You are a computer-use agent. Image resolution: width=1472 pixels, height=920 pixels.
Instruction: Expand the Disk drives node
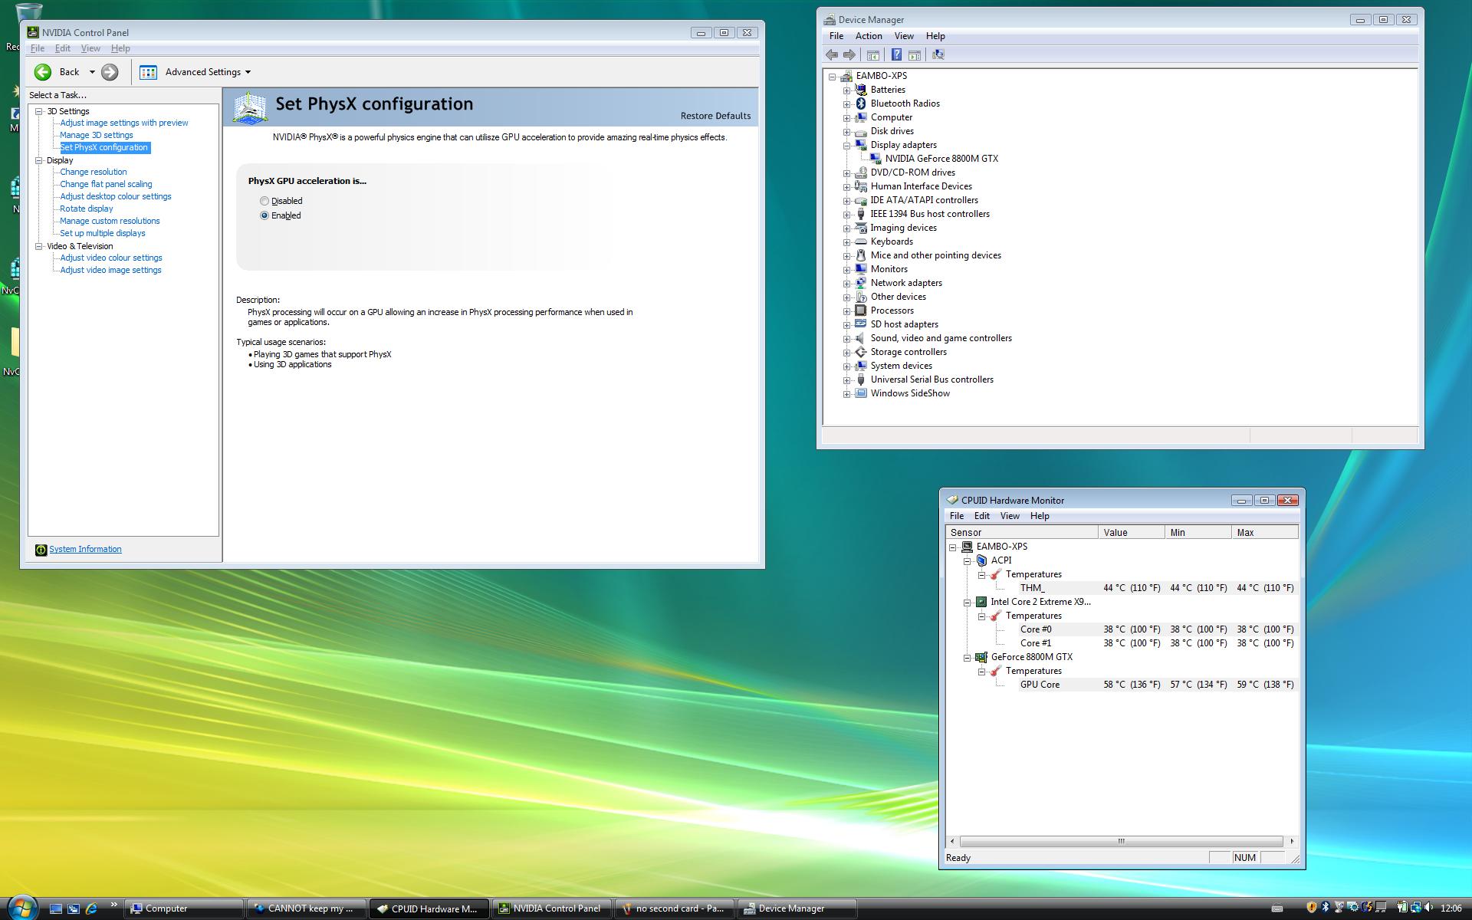[x=847, y=131]
